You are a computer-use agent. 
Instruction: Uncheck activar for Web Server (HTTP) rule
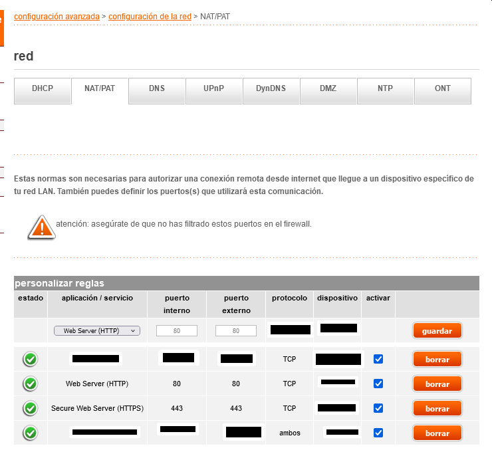click(378, 384)
